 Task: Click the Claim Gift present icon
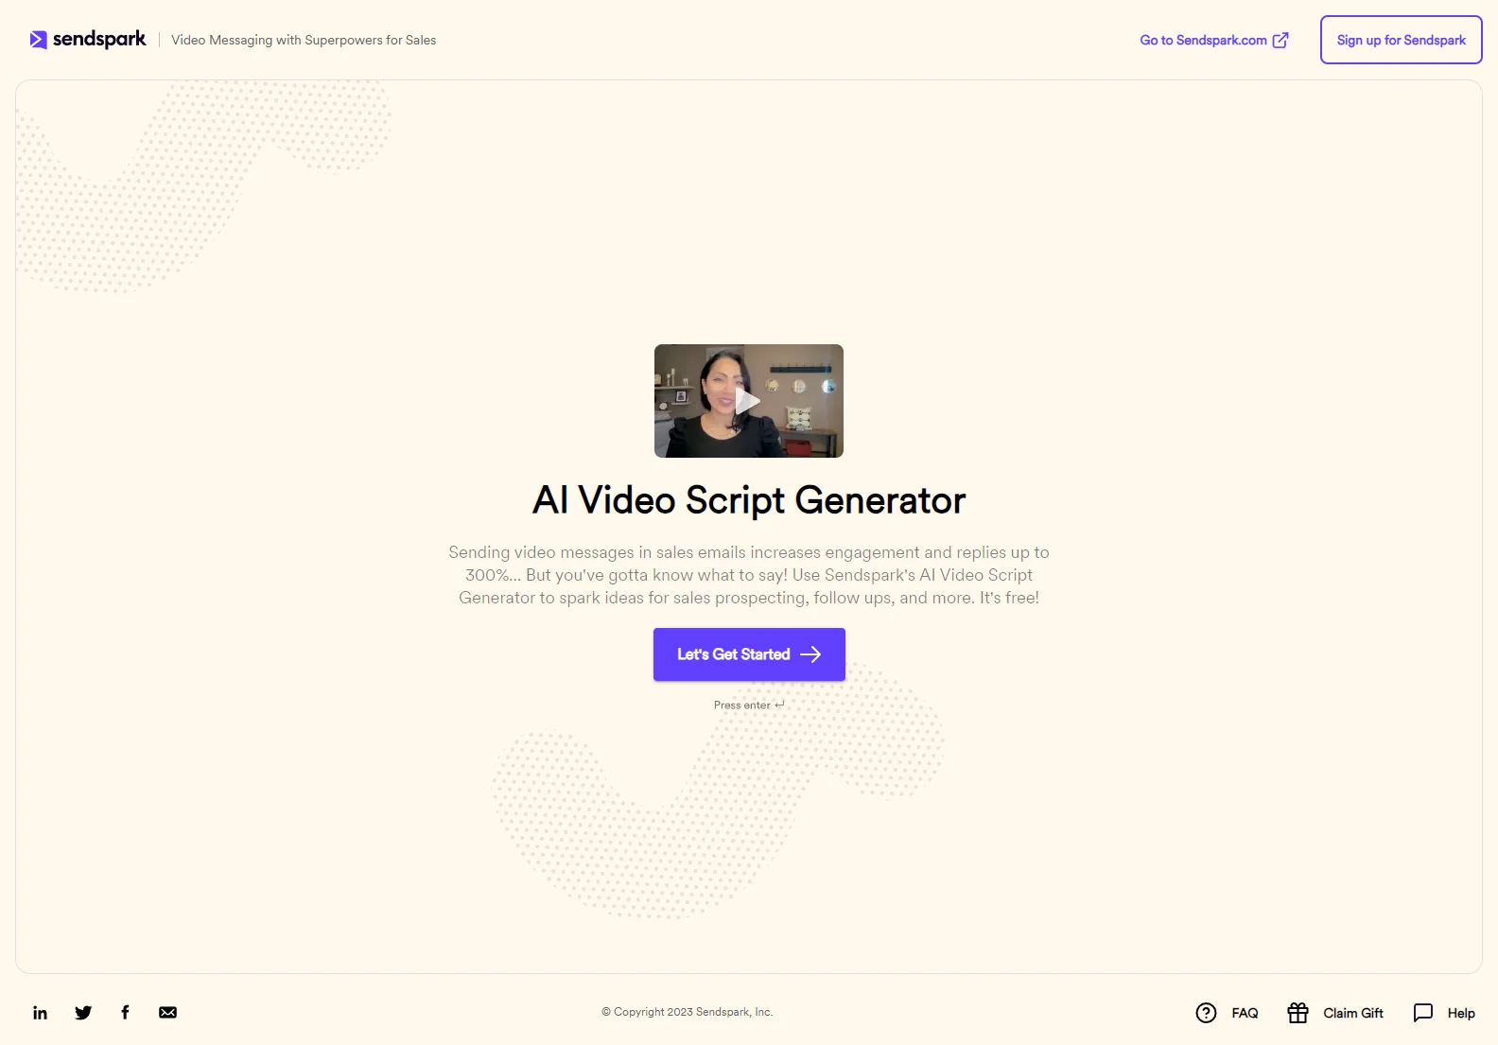point(1298,1013)
